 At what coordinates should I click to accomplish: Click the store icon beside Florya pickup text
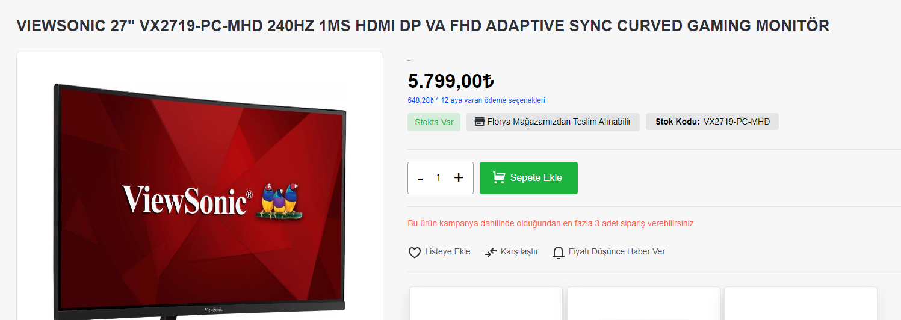point(480,122)
